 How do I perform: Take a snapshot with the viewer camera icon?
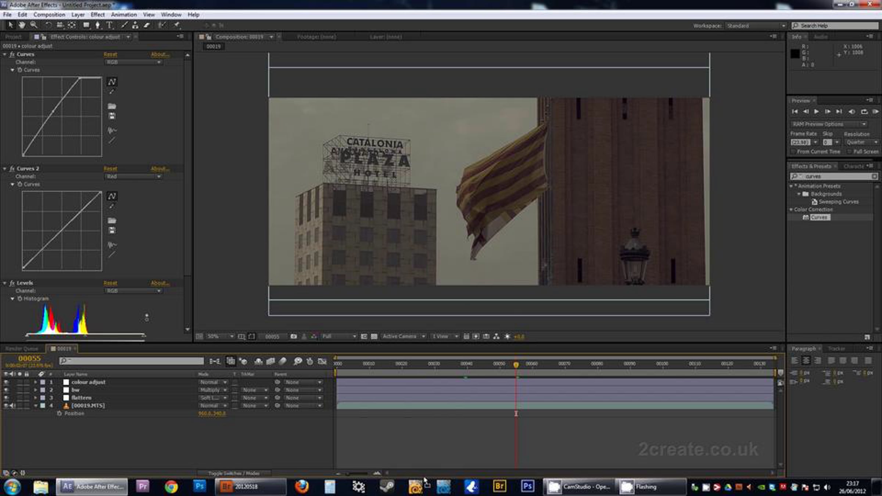point(293,336)
